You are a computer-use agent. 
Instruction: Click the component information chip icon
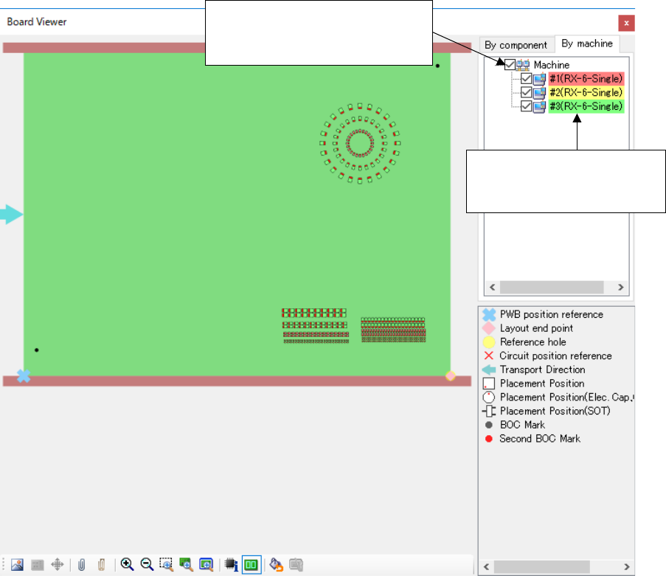pos(231,564)
